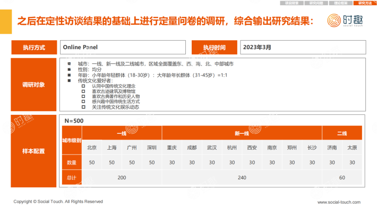Select the 新一线 table header
This screenshot has width=377, height=211.
(x=242, y=133)
